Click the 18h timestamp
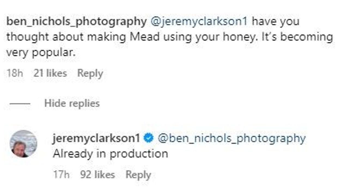This screenshot has width=339, height=190. click(x=14, y=73)
